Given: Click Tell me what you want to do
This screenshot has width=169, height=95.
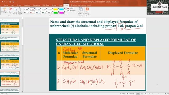Looking at the screenshot, I should coord(81,5).
